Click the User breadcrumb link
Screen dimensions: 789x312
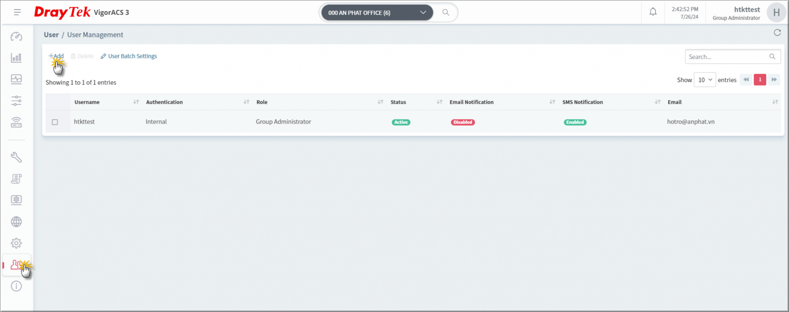pos(51,35)
